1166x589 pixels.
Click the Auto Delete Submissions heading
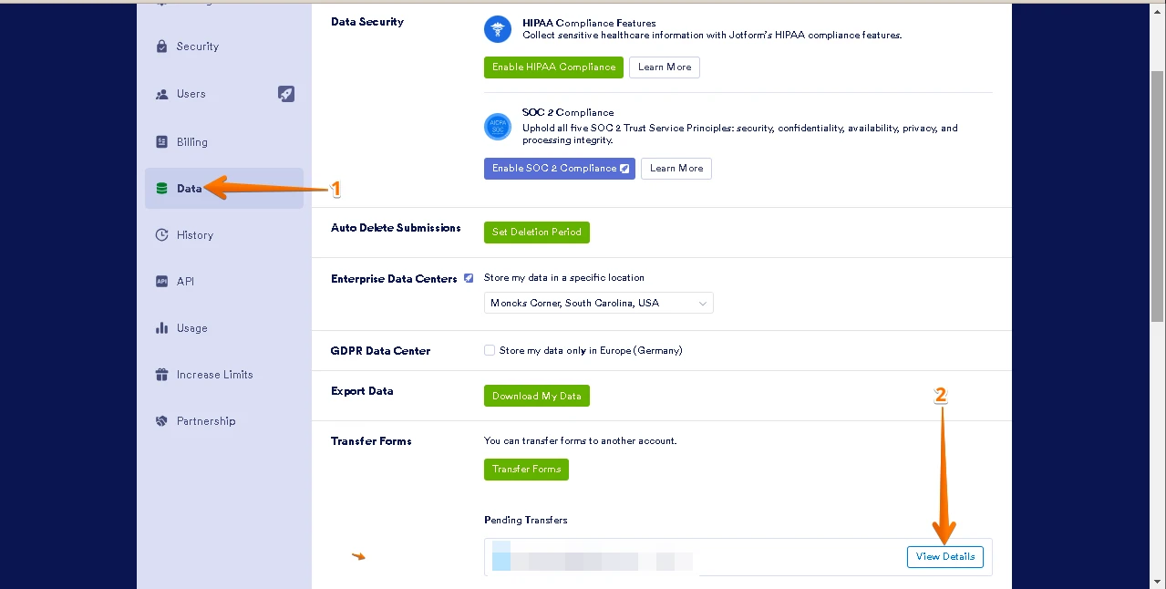click(x=396, y=228)
